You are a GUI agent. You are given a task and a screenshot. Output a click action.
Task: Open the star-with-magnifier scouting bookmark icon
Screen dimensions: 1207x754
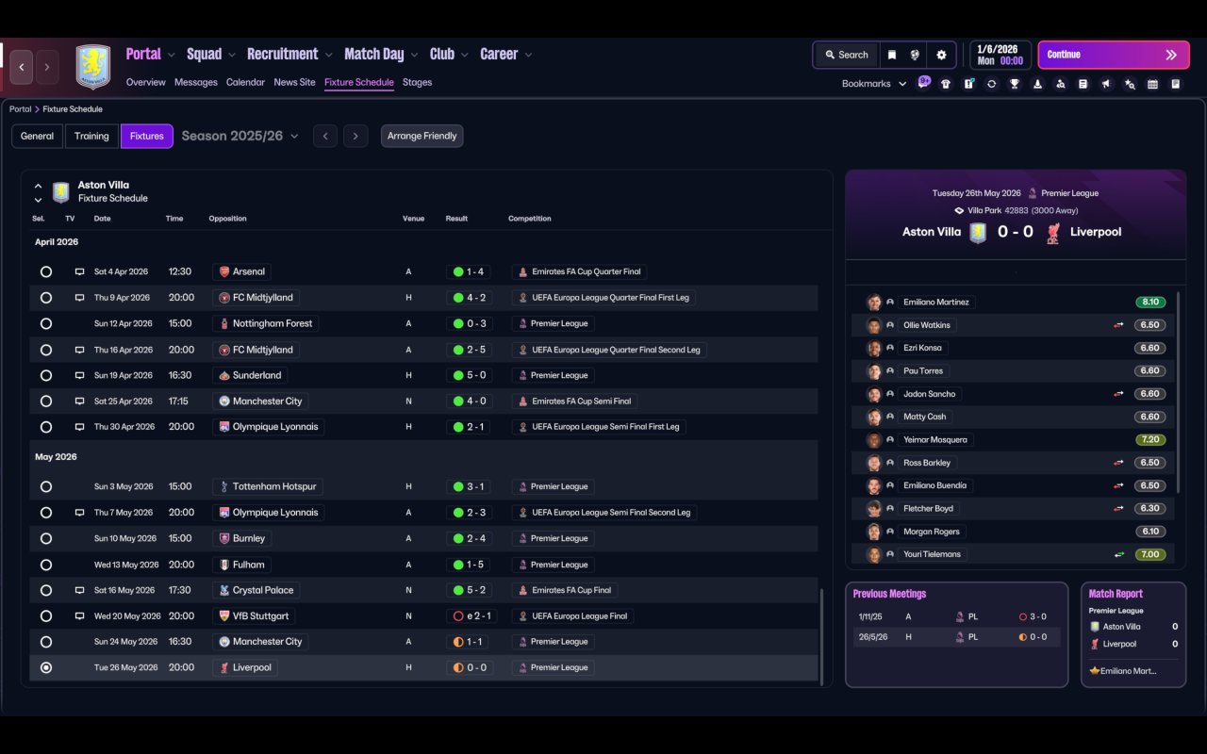1130,84
